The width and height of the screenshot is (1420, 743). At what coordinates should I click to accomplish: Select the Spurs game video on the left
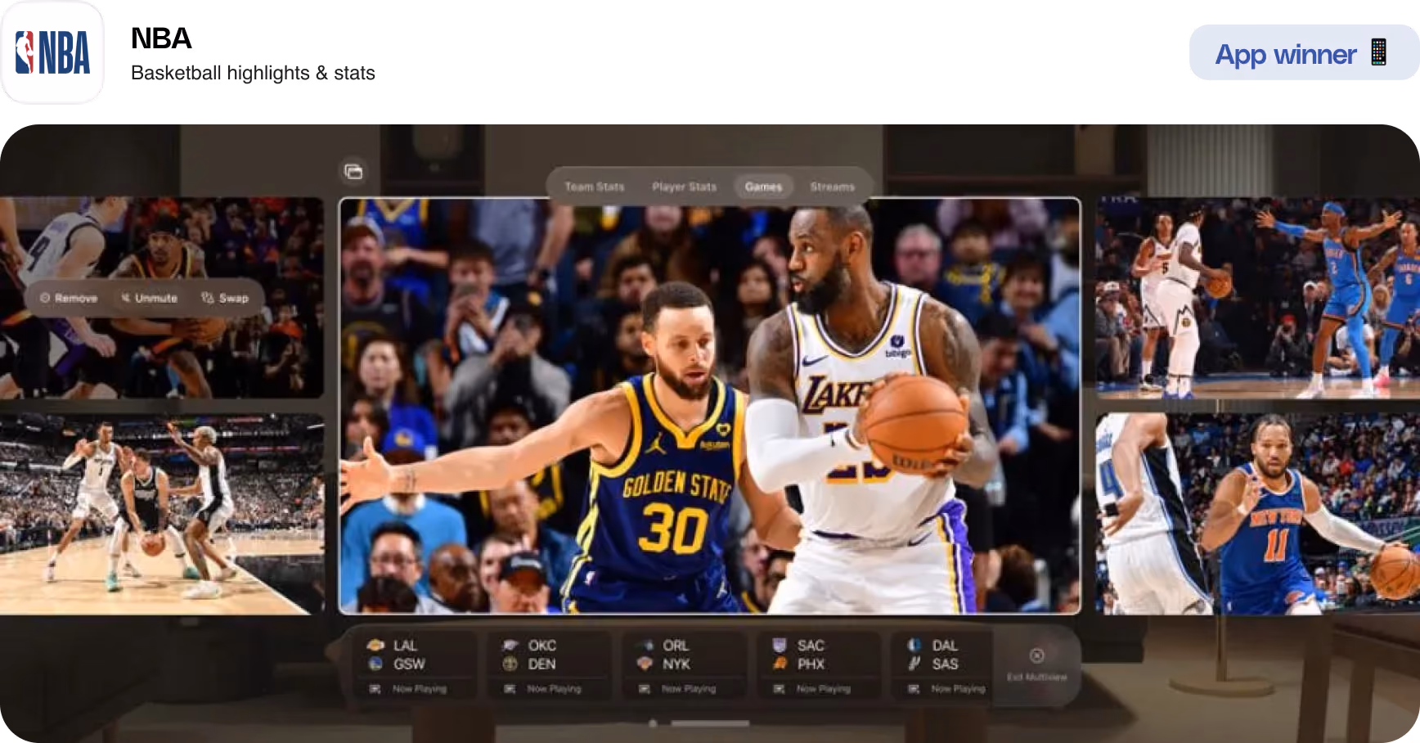click(162, 514)
